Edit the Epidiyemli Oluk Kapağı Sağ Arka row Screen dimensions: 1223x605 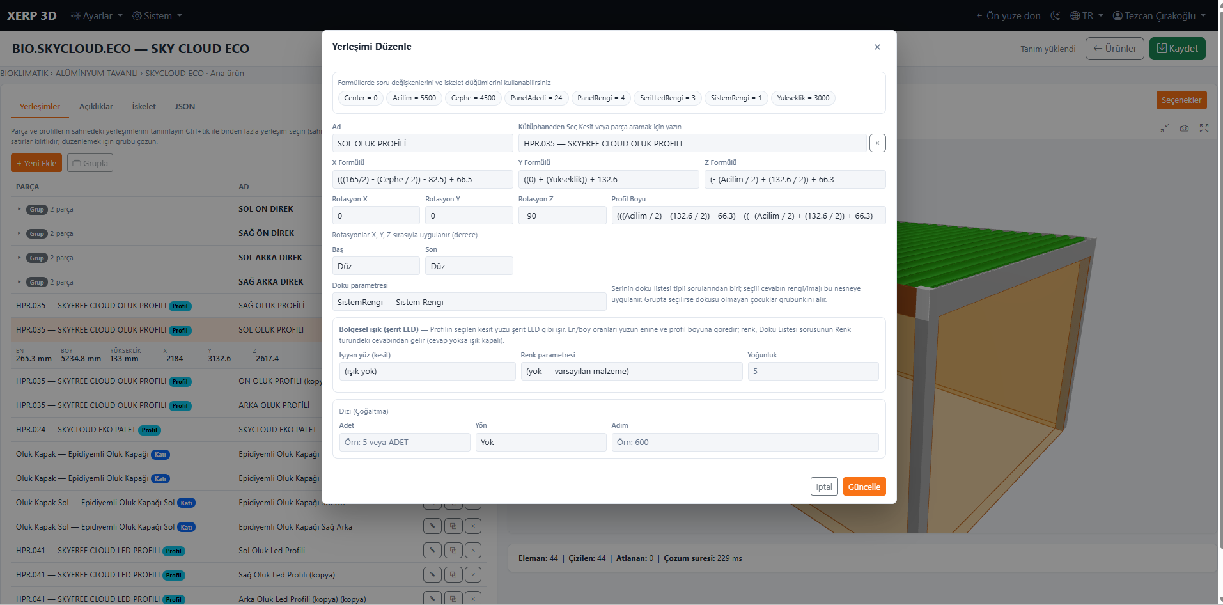[x=433, y=526]
